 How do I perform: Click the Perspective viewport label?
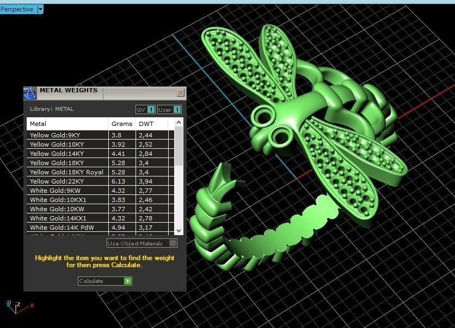tap(17, 9)
